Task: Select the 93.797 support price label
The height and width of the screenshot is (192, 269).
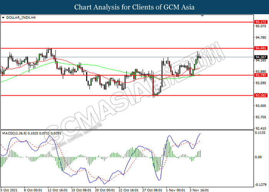Action: click(x=261, y=75)
